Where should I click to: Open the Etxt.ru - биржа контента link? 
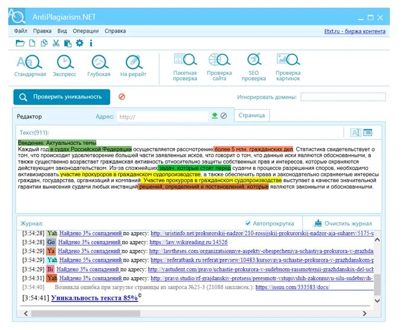tap(355, 31)
